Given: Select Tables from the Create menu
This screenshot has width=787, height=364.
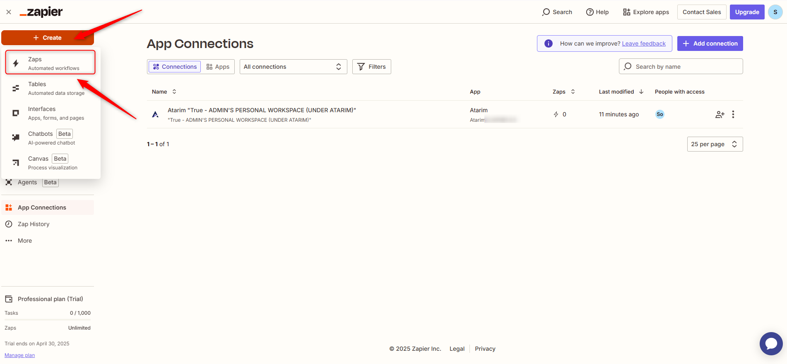Looking at the screenshot, I should (50, 88).
